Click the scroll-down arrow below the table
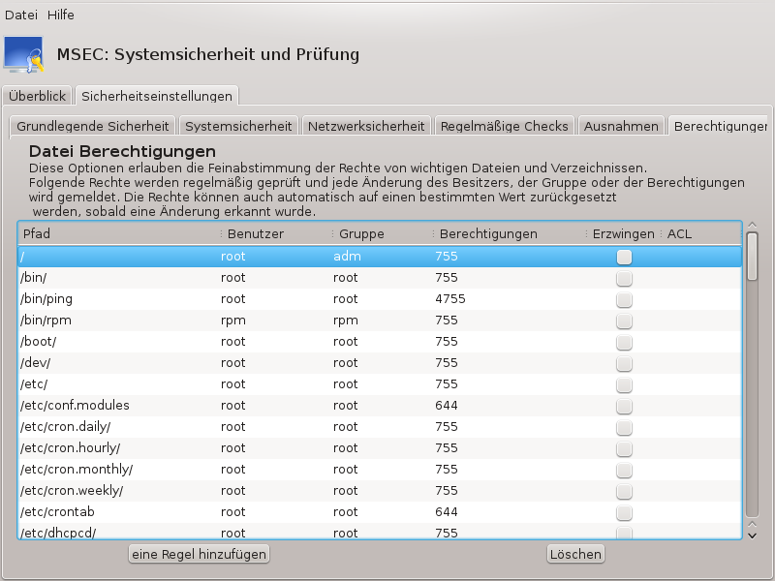The image size is (775, 581). [x=752, y=534]
